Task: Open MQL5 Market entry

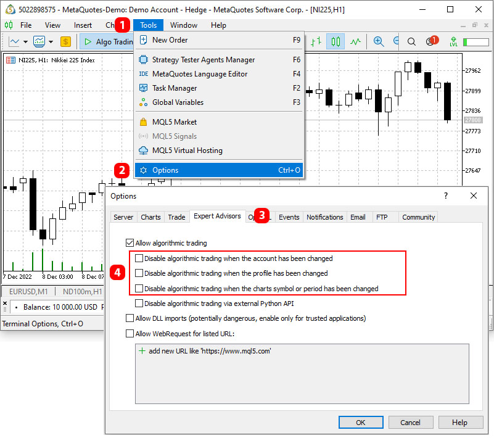Action: 220,122
